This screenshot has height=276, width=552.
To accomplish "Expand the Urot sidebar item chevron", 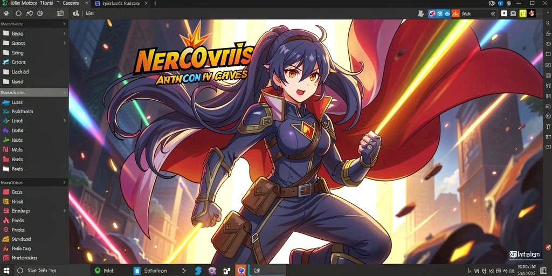I will point(65,121).
